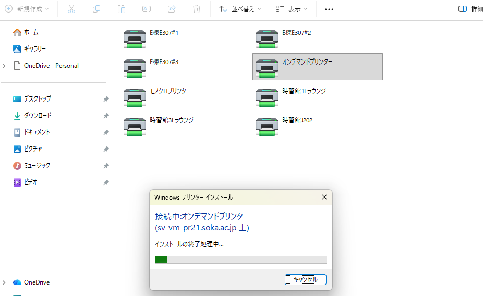Open the three-dots more options menu

[x=329, y=9]
